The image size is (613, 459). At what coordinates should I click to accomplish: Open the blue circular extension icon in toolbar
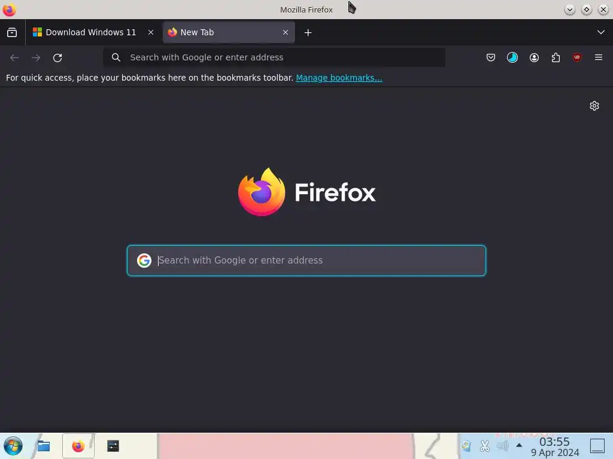pyautogui.click(x=512, y=58)
